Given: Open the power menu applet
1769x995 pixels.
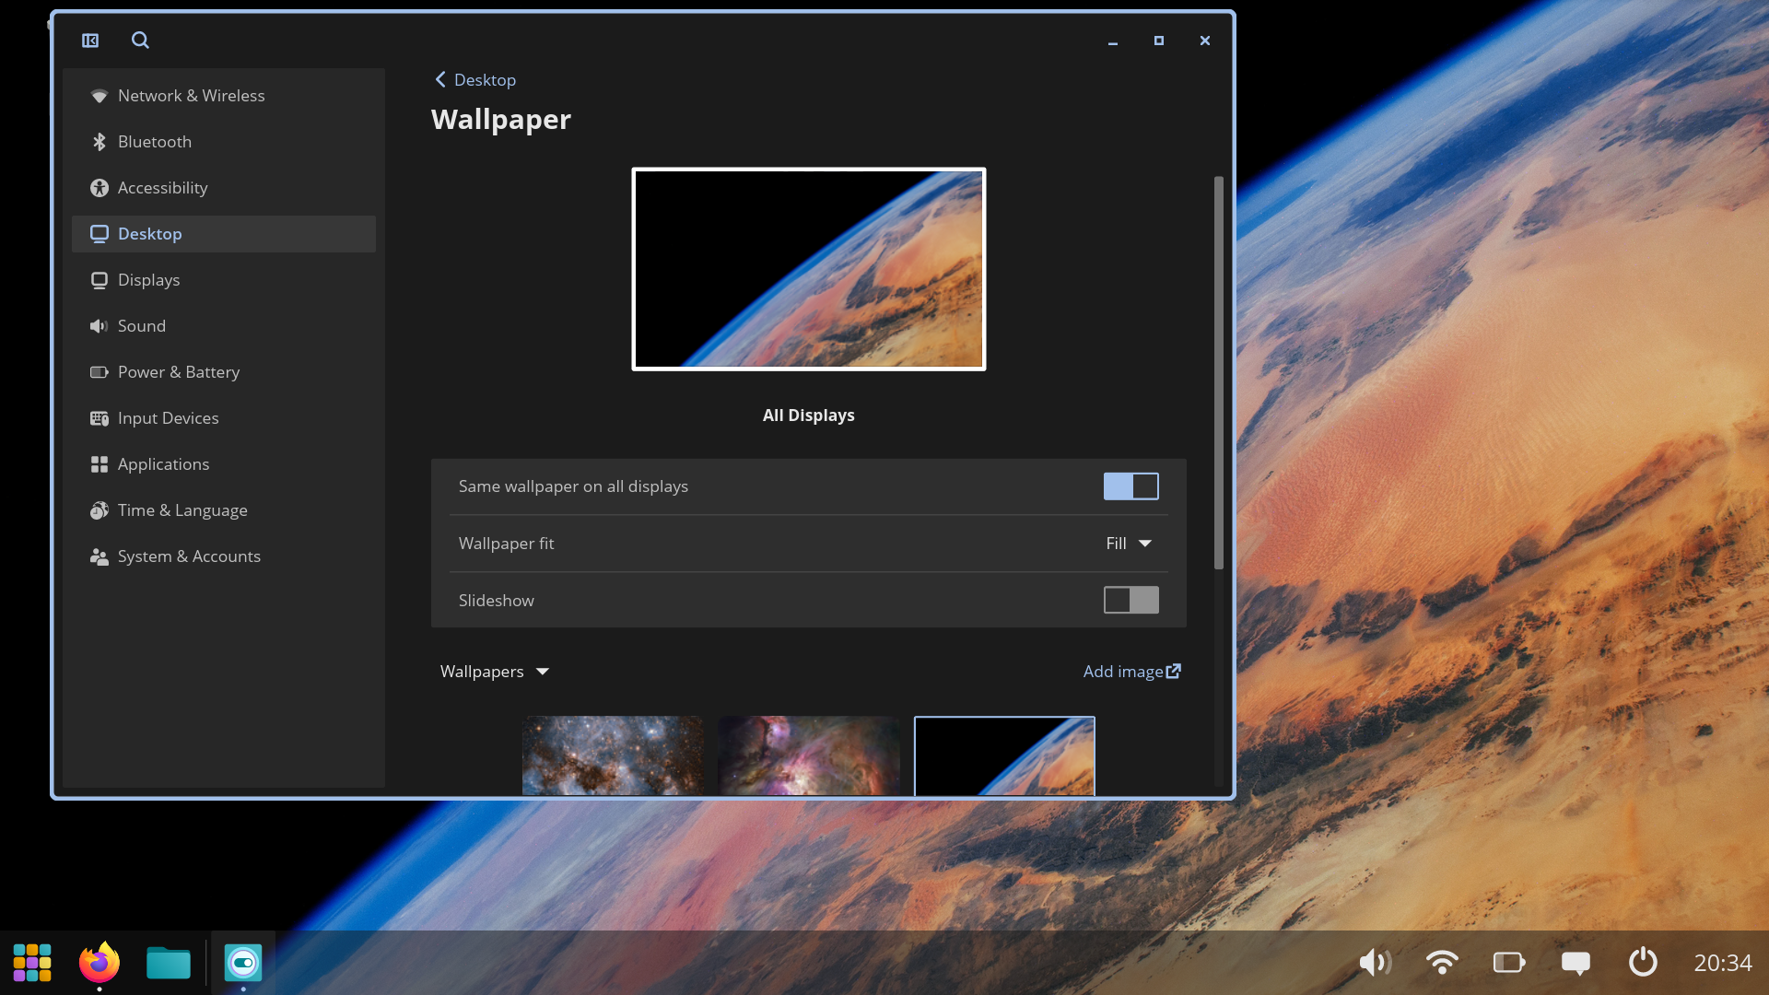Looking at the screenshot, I should pos(1643,963).
